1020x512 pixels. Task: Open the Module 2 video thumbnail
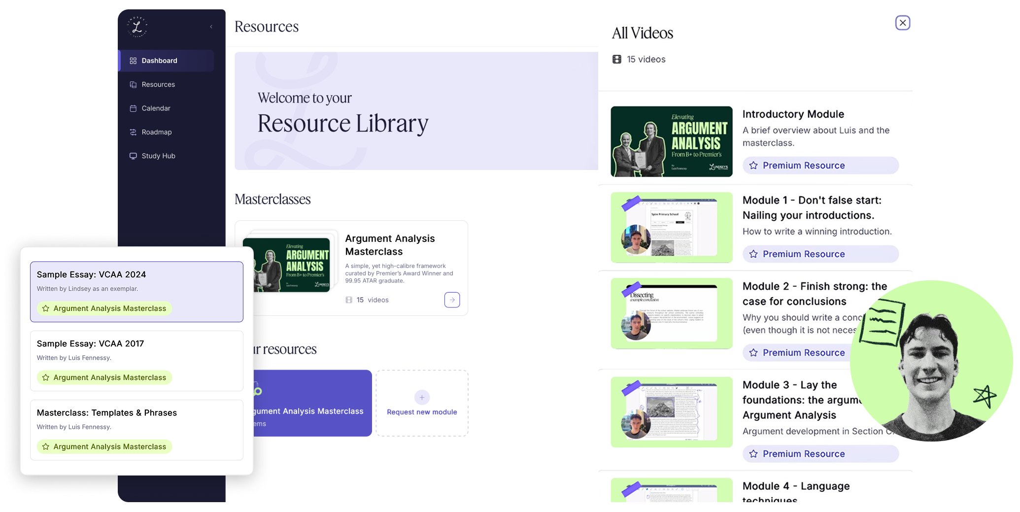point(672,313)
